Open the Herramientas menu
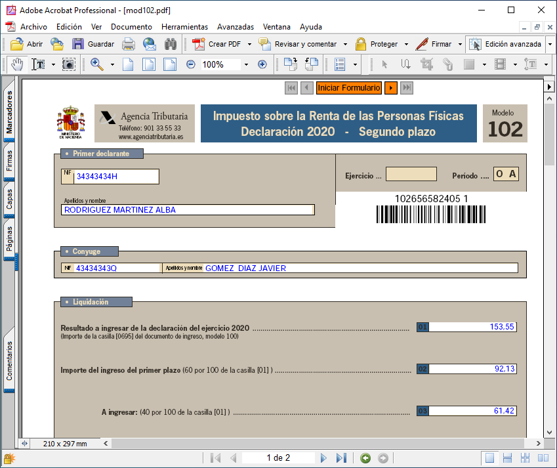 184,27
